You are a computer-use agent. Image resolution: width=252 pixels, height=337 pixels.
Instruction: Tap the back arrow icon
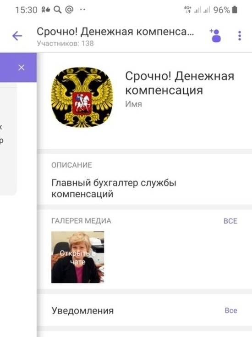[17, 36]
